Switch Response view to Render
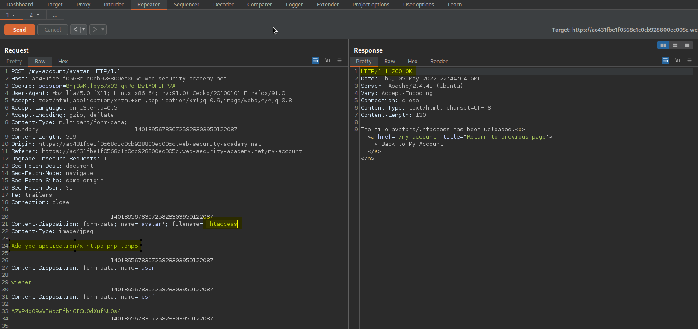This screenshot has width=698, height=329. tap(439, 62)
